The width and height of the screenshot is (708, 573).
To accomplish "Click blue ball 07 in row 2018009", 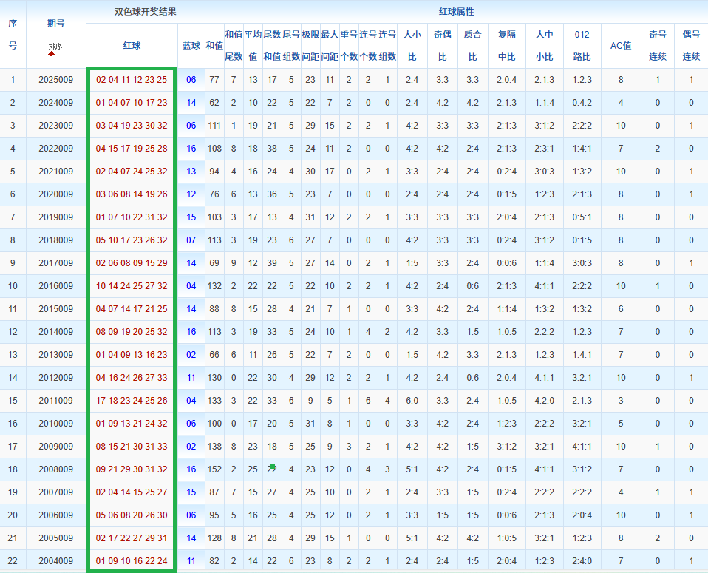I will (x=191, y=240).
